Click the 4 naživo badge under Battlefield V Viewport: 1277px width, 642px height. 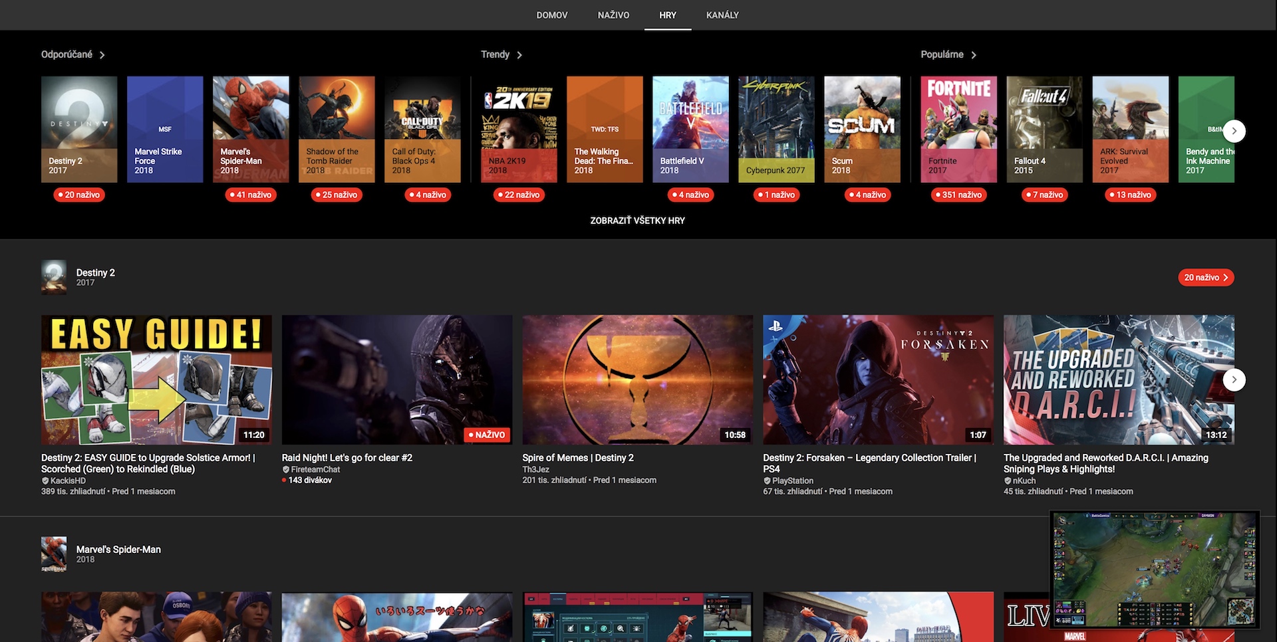690,195
